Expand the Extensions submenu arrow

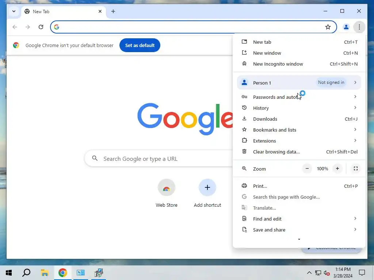coord(355,140)
